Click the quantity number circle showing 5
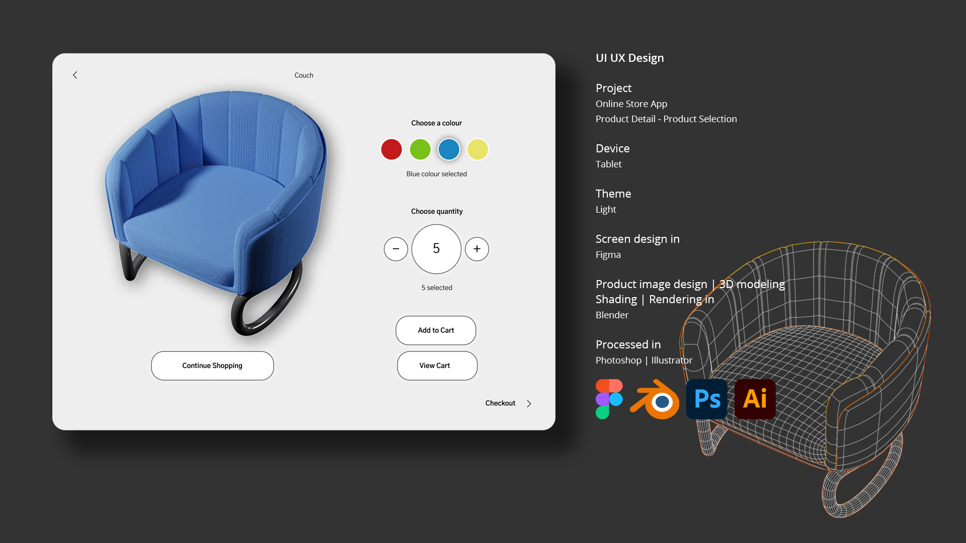This screenshot has height=543, width=966. (x=436, y=249)
